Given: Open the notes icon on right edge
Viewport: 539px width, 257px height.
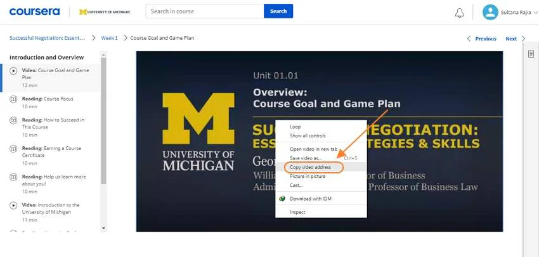Looking at the screenshot, I should 531,54.
